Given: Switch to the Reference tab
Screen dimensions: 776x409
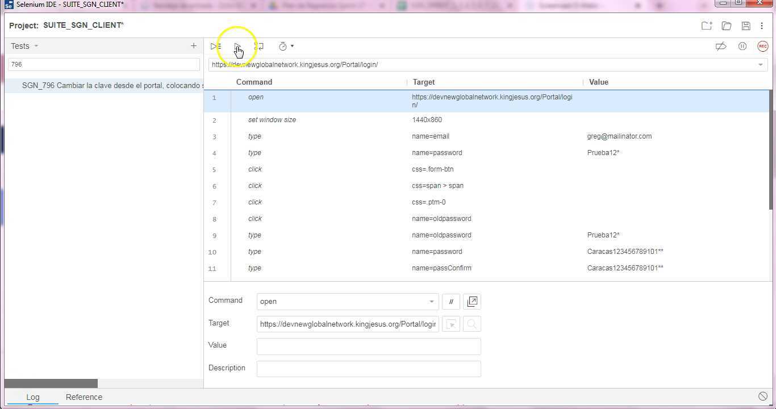Looking at the screenshot, I should pos(84,397).
